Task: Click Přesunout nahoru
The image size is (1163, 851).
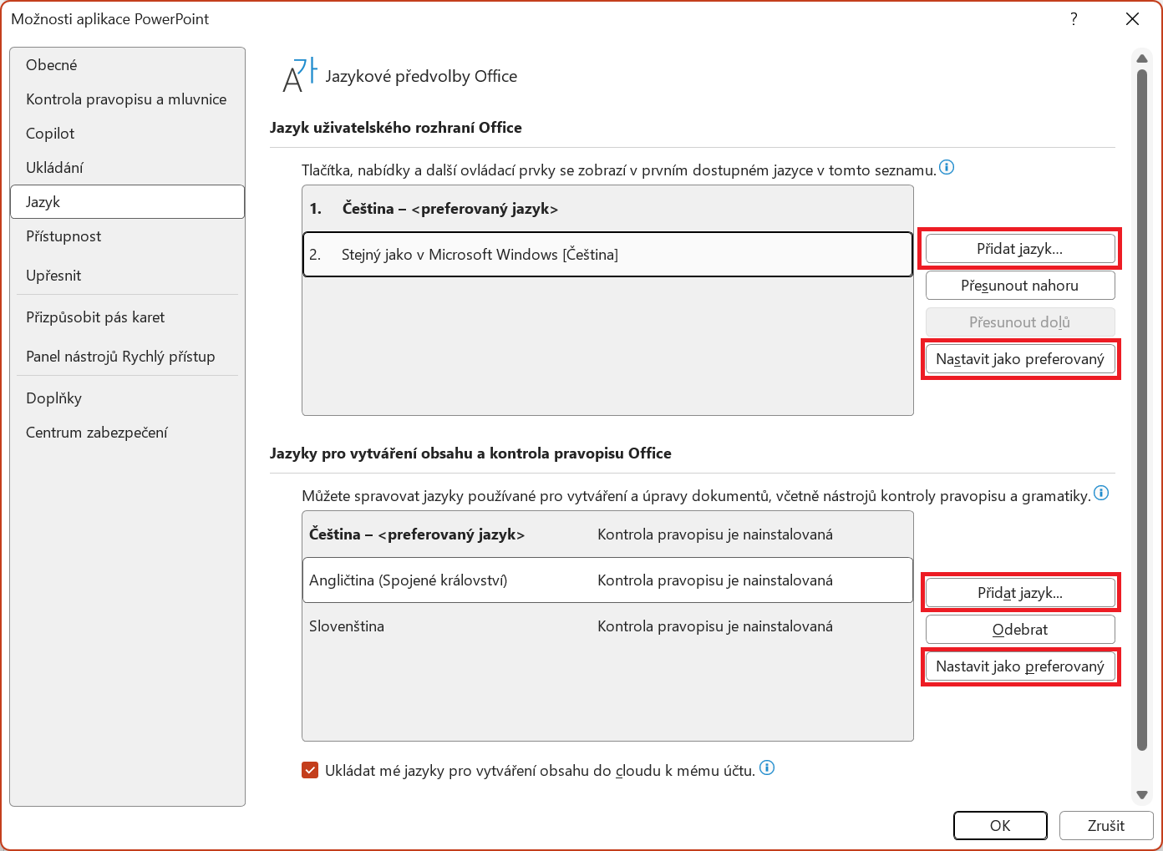Action: (x=1020, y=286)
